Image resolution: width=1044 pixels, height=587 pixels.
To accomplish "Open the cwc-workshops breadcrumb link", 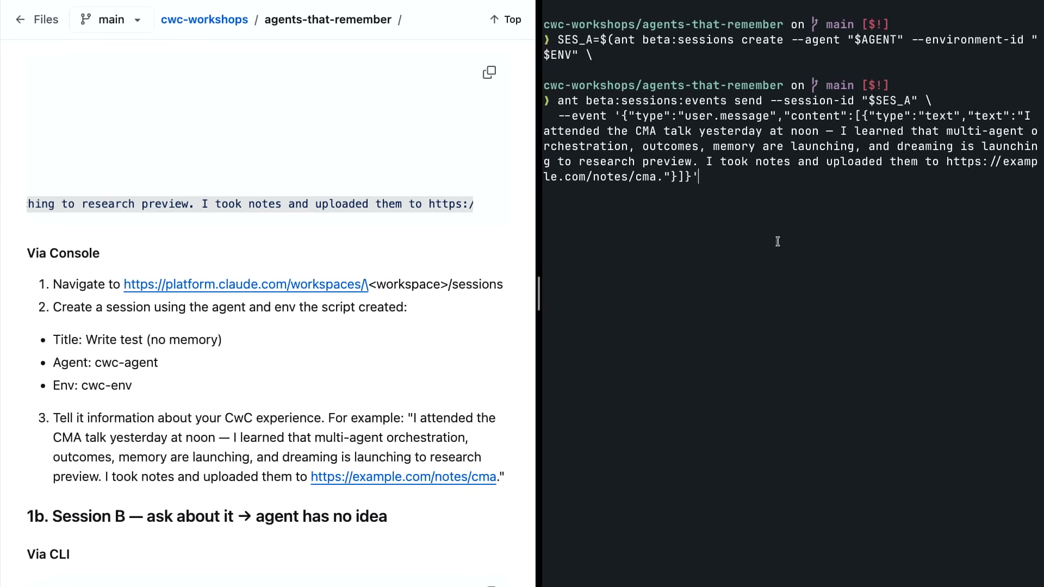I will [x=204, y=20].
